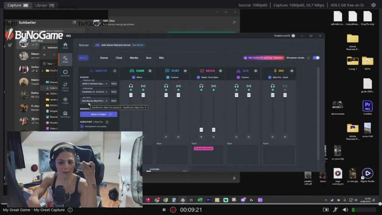Open AUX channel settings gear
Screen dimensions: 382x215
[255, 71]
